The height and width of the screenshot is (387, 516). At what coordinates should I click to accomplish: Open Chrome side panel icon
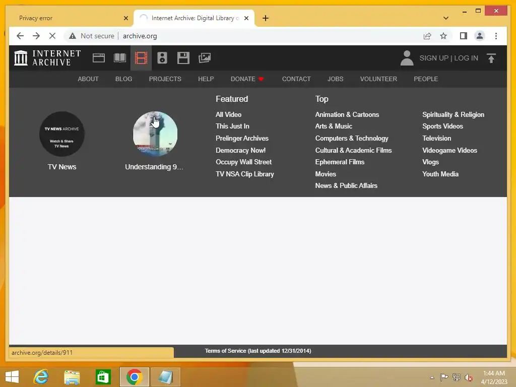[464, 36]
